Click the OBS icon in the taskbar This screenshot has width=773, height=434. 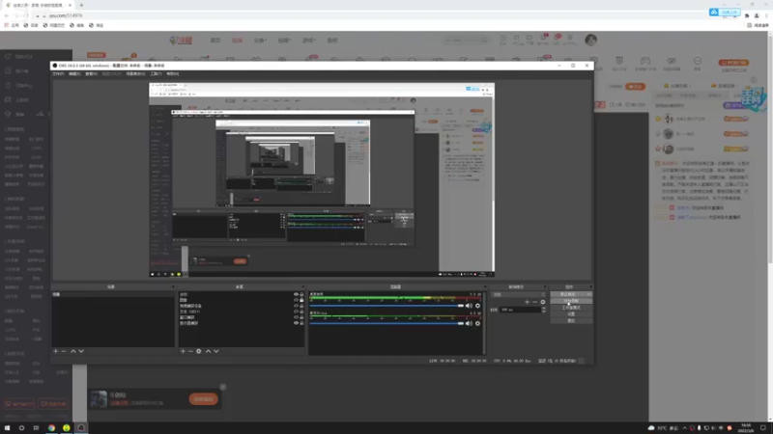[81, 428]
